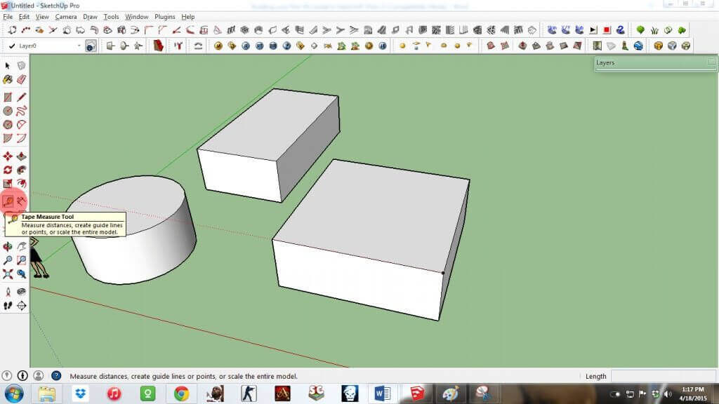Select the Arc tool

[x=21, y=125]
